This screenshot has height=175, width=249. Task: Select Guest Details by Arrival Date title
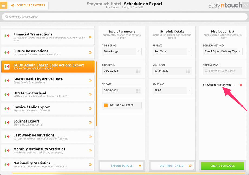[x=38, y=79]
